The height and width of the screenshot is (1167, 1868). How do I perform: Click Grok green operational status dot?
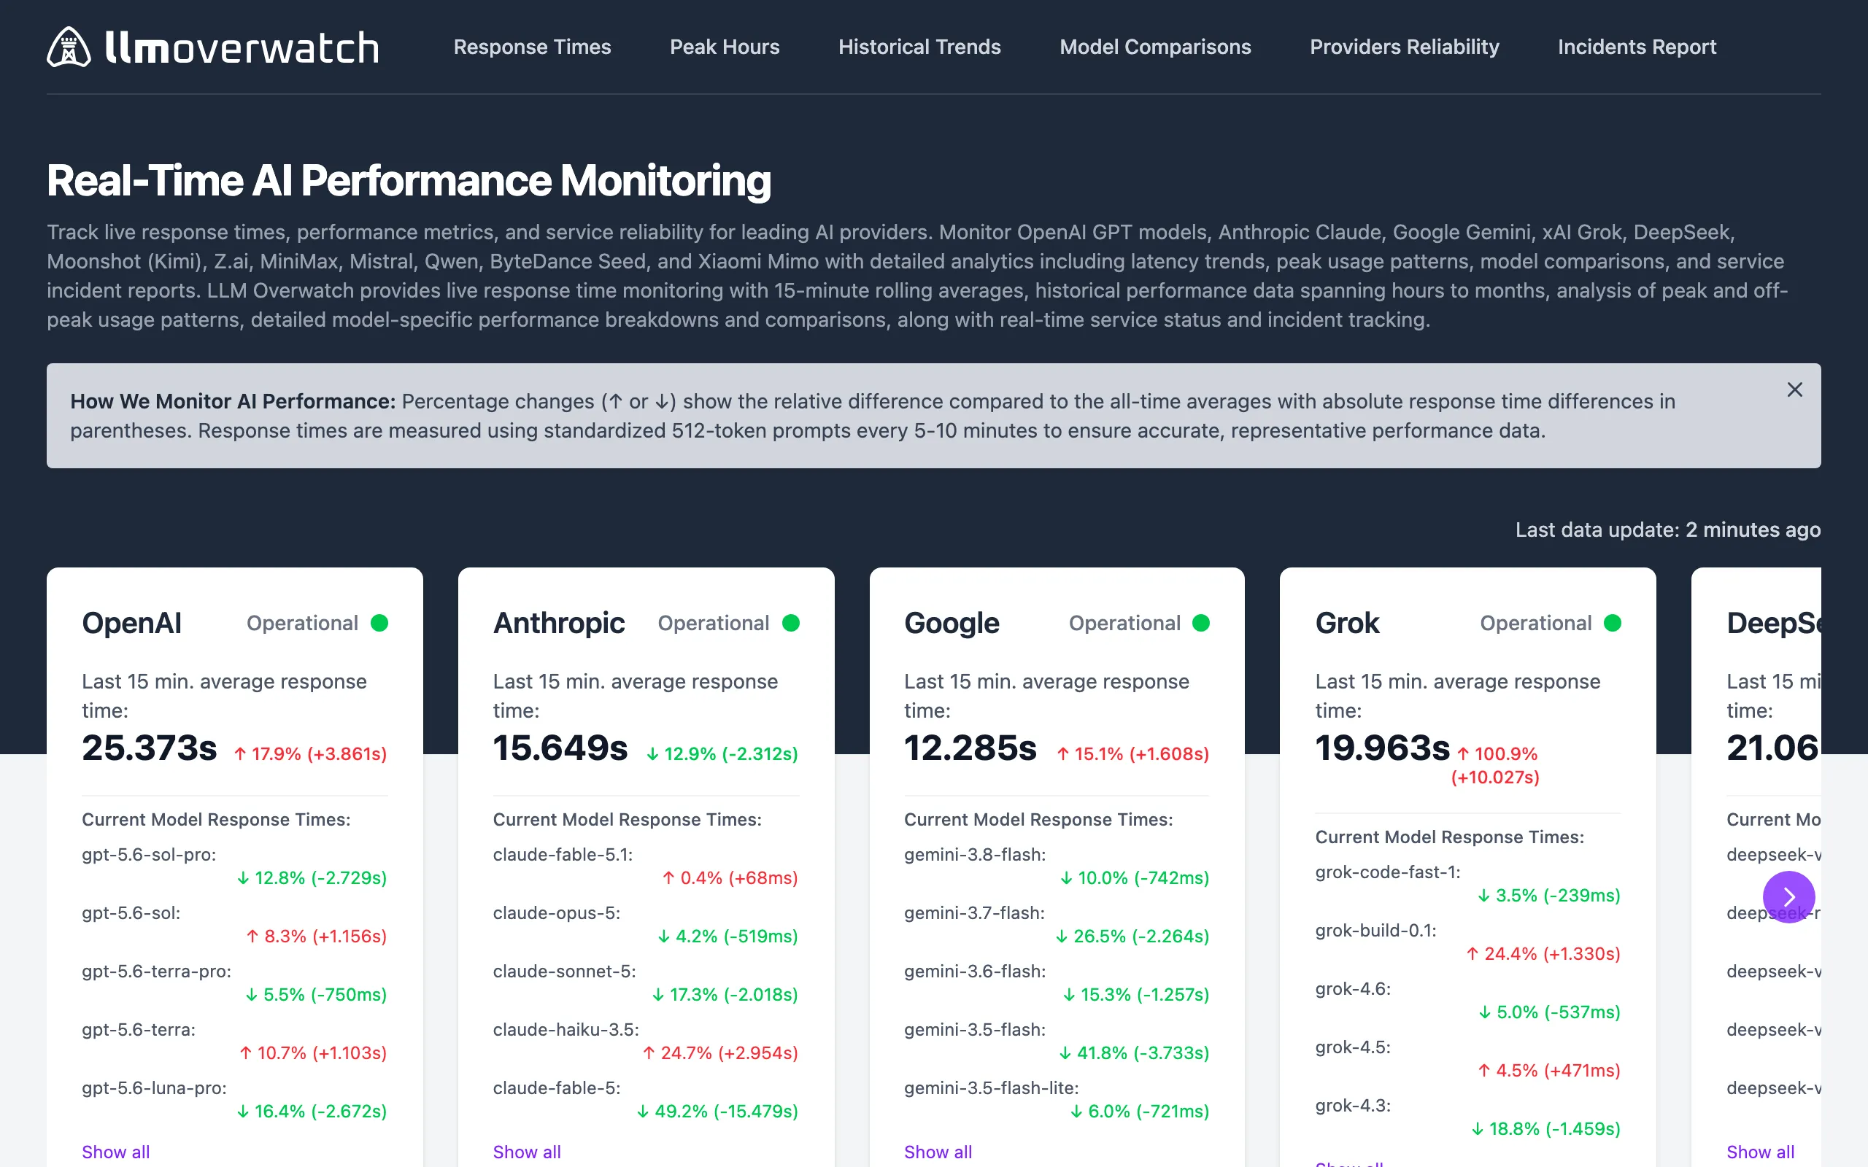pyautogui.click(x=1613, y=623)
